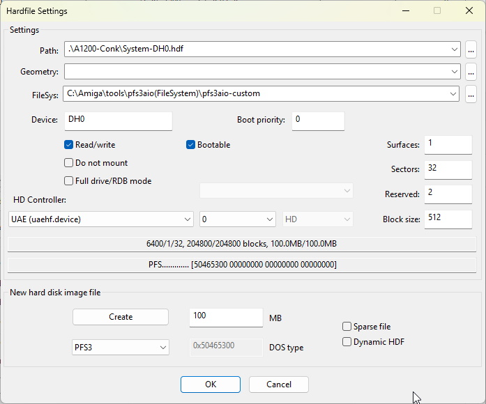This screenshot has height=404, width=486.
Task: Open the PFS3 filesystem type dropdown
Action: tap(162, 347)
